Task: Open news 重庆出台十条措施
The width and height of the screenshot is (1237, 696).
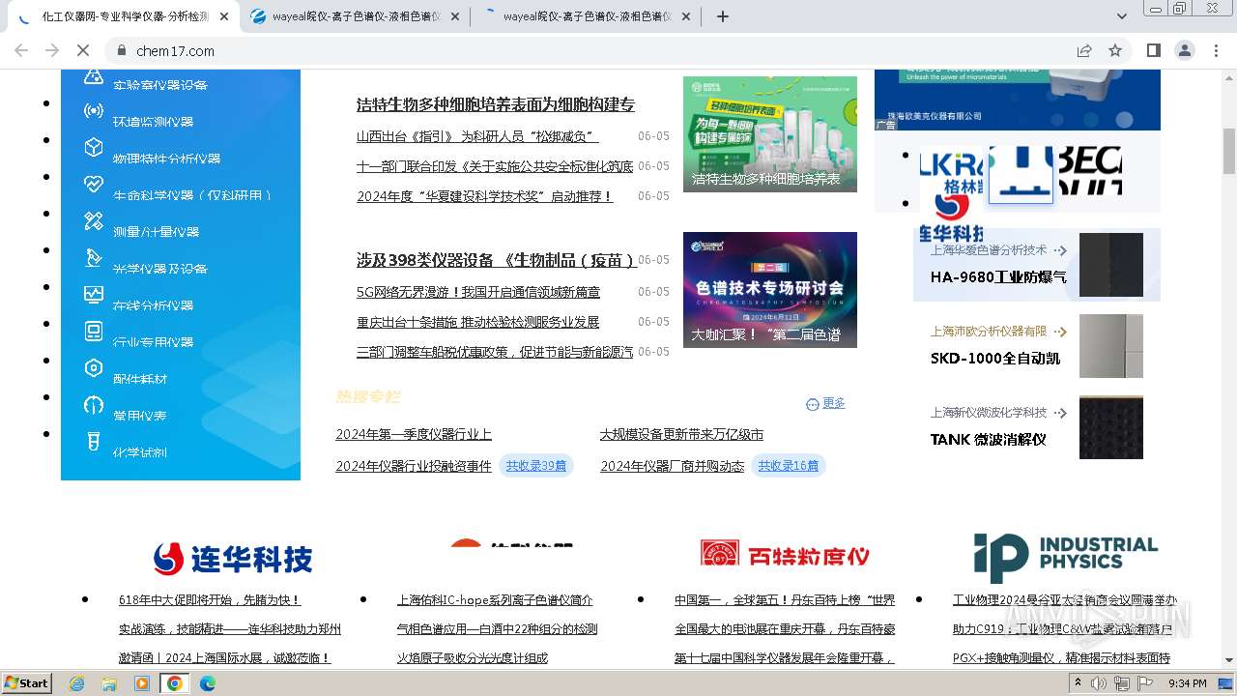Action: [x=477, y=322]
